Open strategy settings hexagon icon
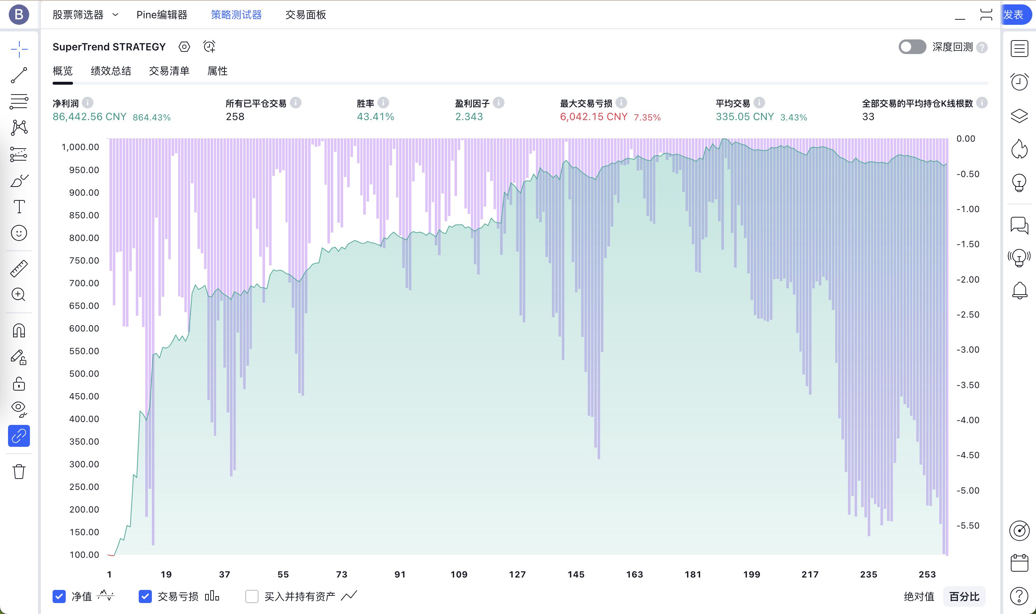This screenshot has height=614, width=1036. click(184, 47)
